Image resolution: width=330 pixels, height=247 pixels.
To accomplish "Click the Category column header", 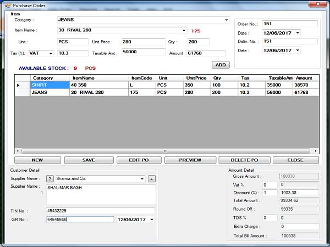I will click(50, 78).
